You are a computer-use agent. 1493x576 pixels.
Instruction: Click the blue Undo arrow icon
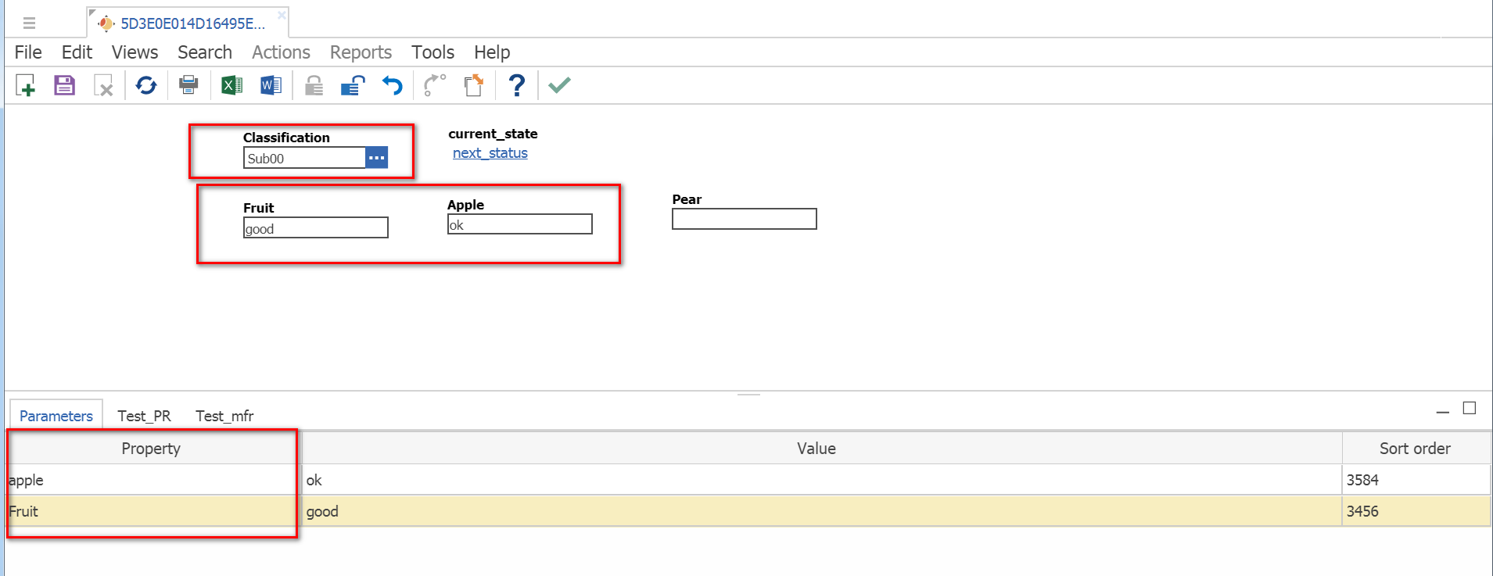click(393, 85)
